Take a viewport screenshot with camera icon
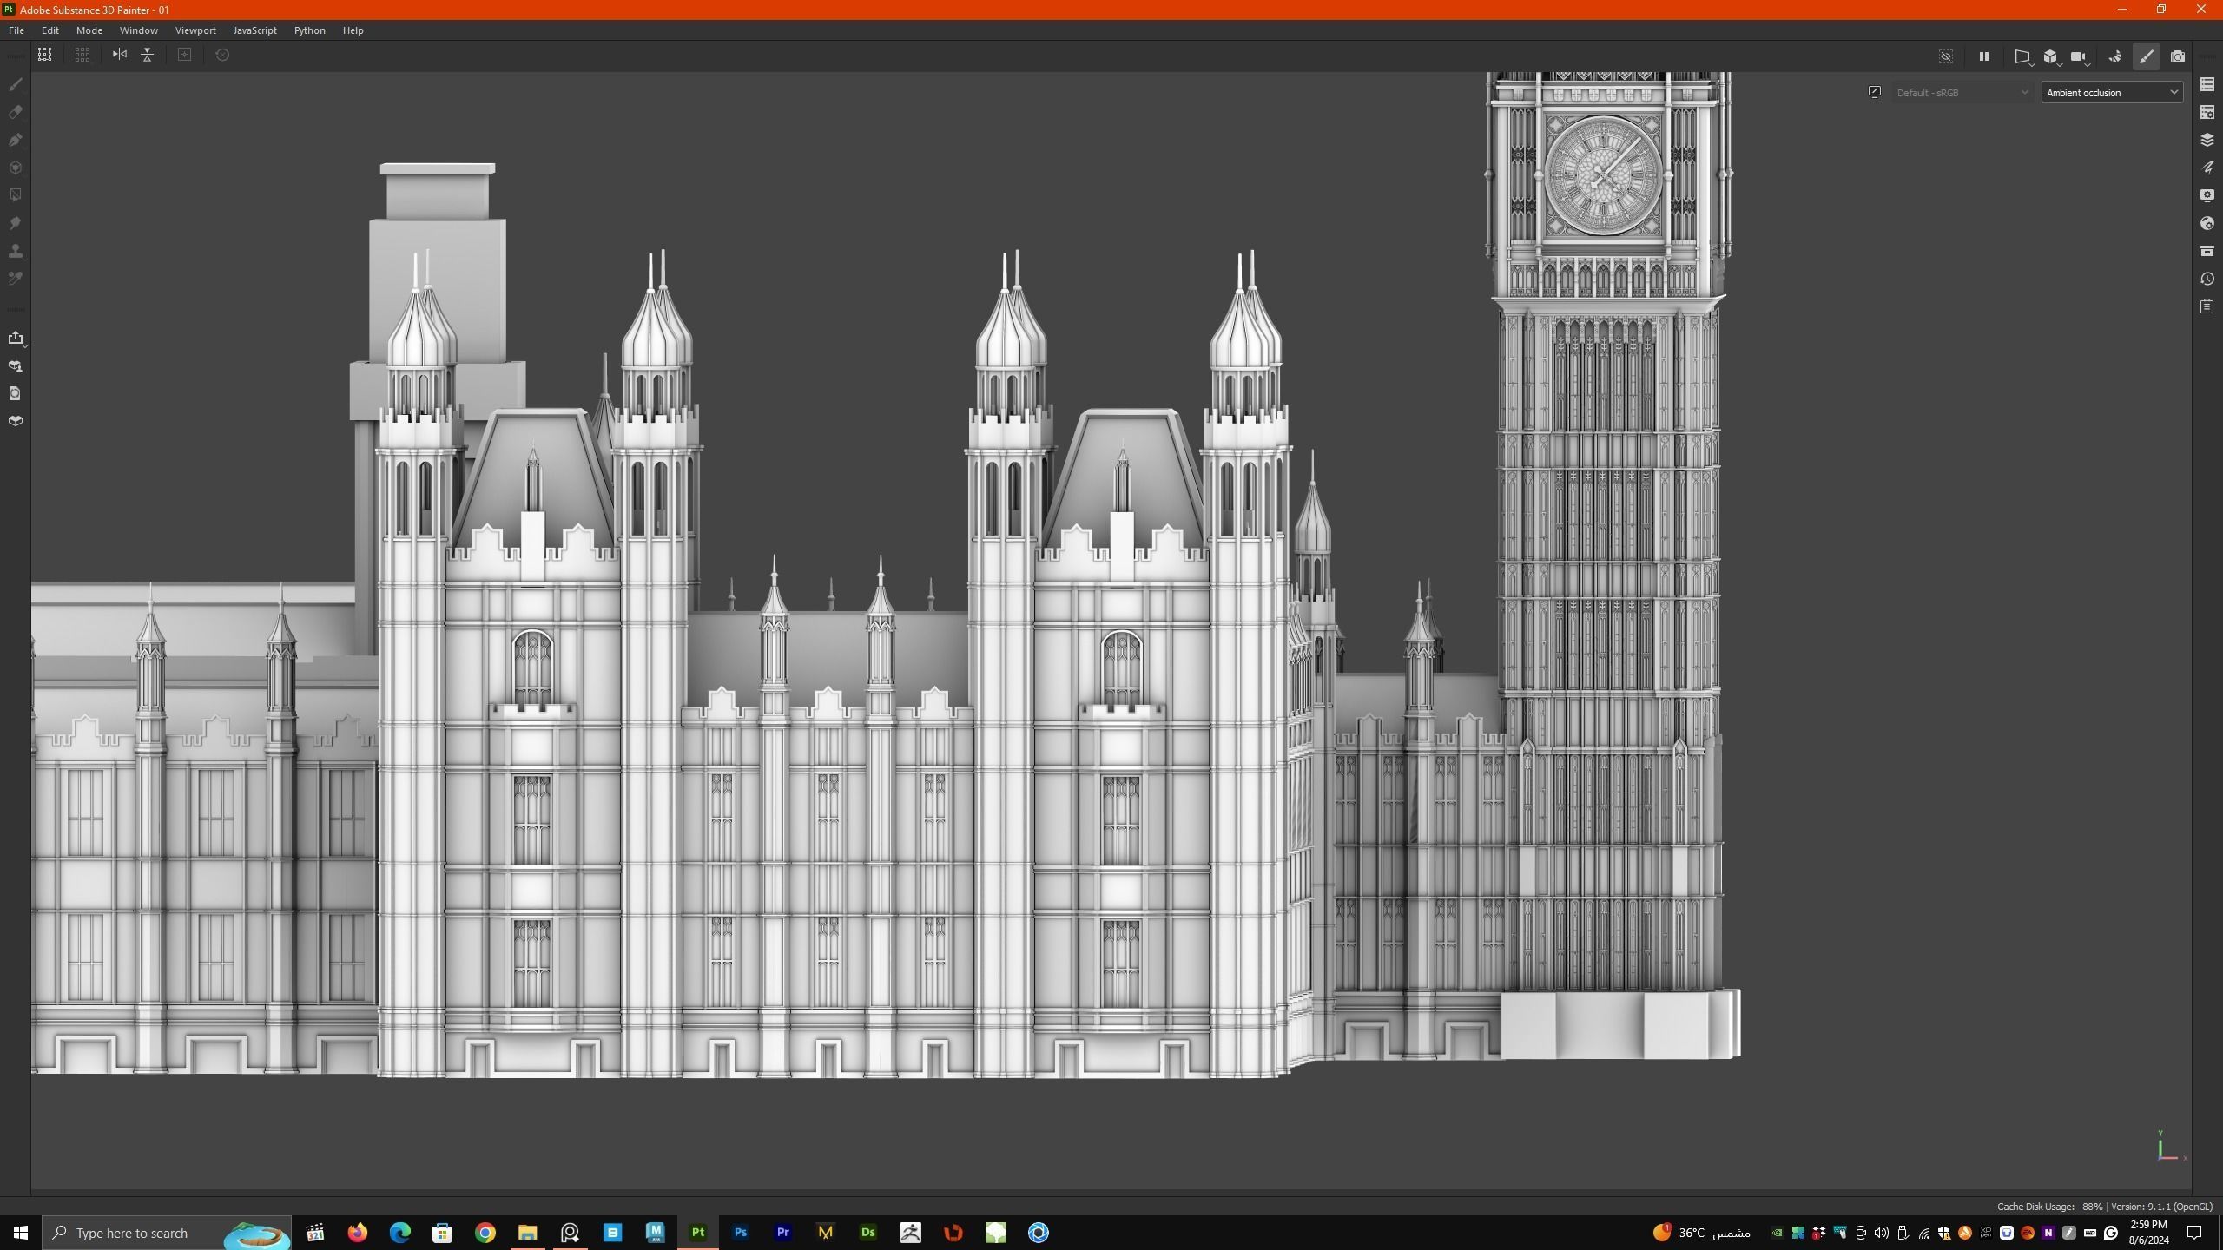The height and width of the screenshot is (1250, 2223). pos(2177,56)
